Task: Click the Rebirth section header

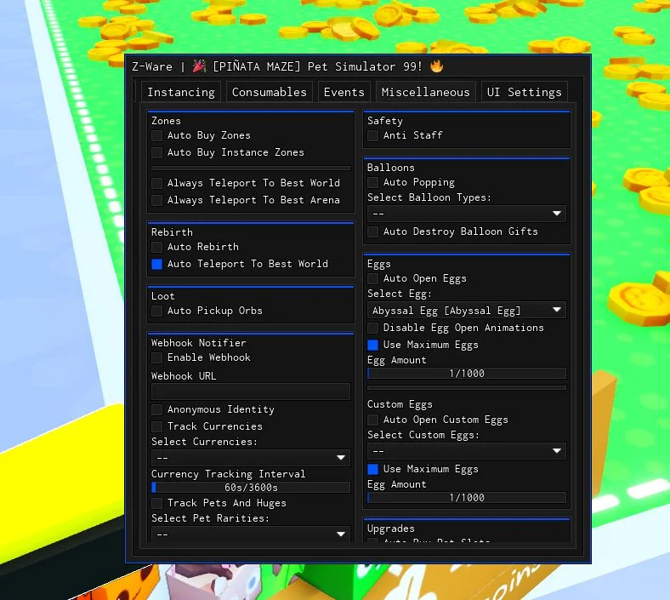Action: point(172,232)
